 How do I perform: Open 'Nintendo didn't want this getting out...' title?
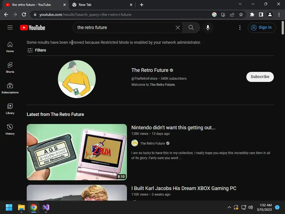[173, 128]
